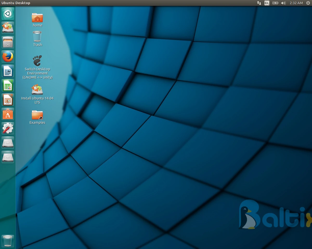Launch Firefox from the launcher
This screenshot has height=249, width=312.
[8, 57]
